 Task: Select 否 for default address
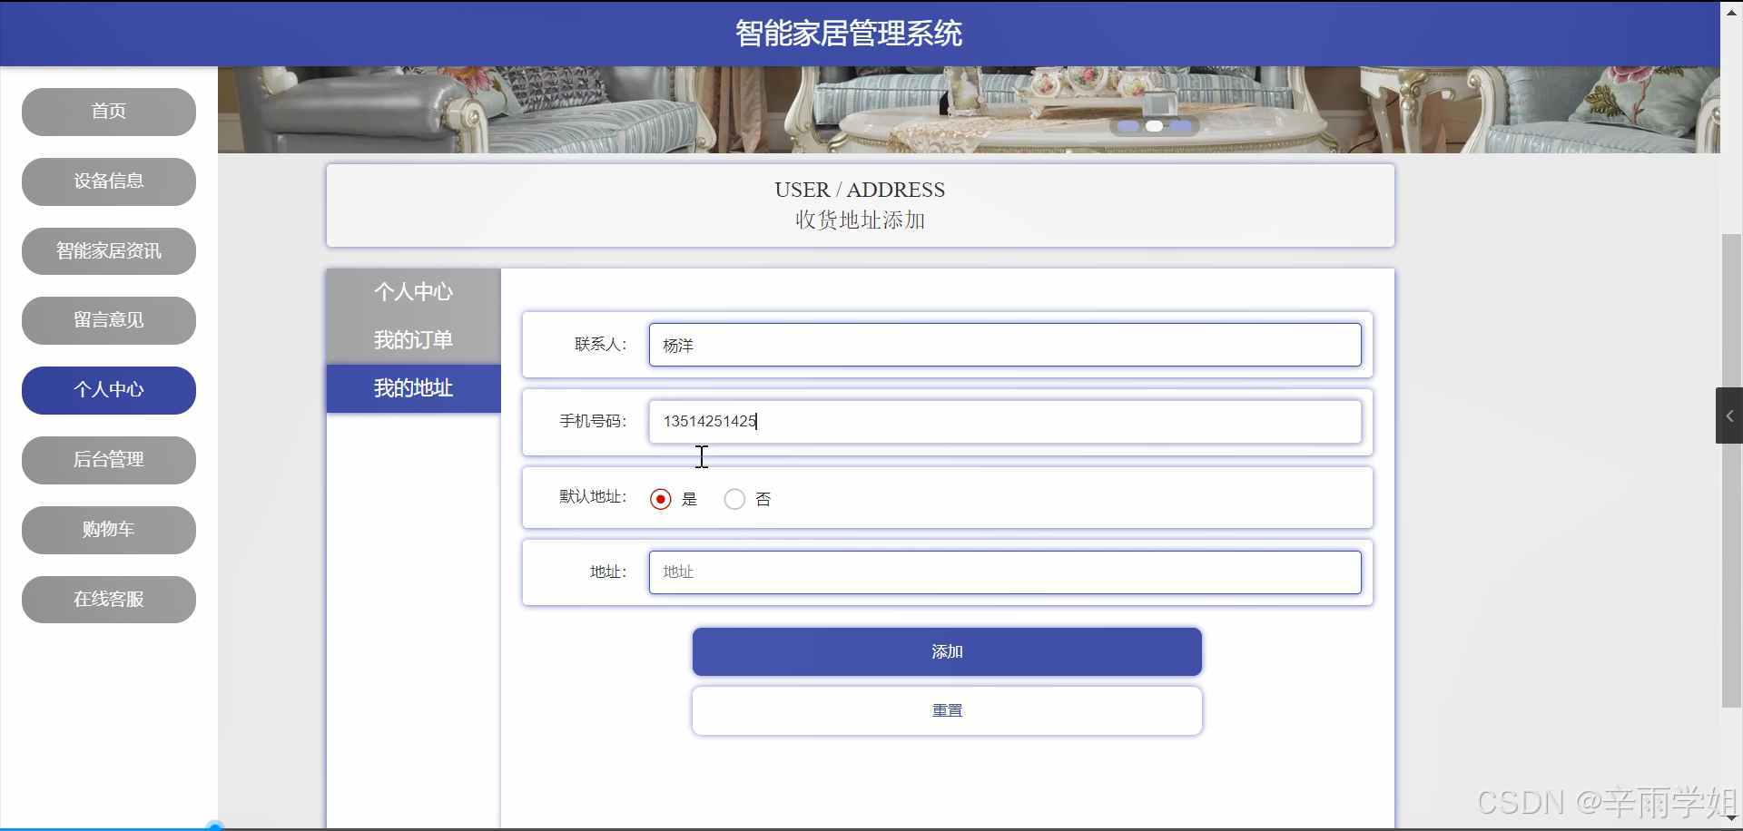[x=733, y=499]
